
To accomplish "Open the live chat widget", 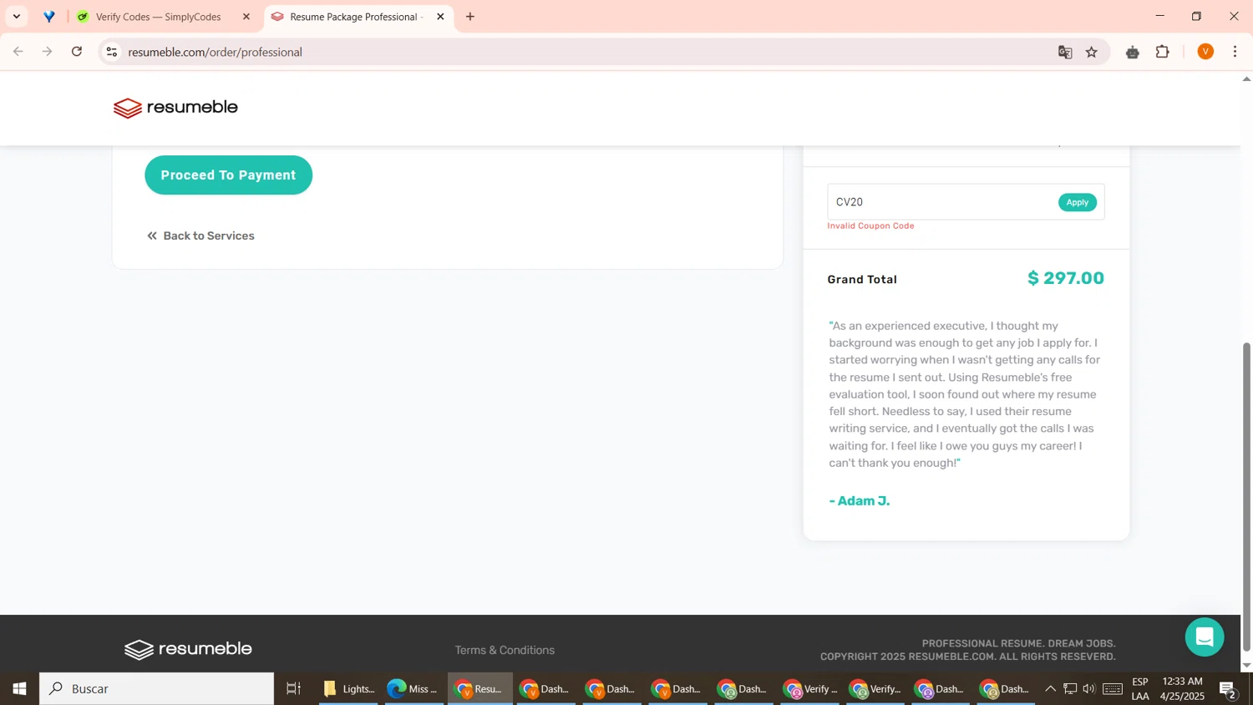I will [x=1204, y=637].
